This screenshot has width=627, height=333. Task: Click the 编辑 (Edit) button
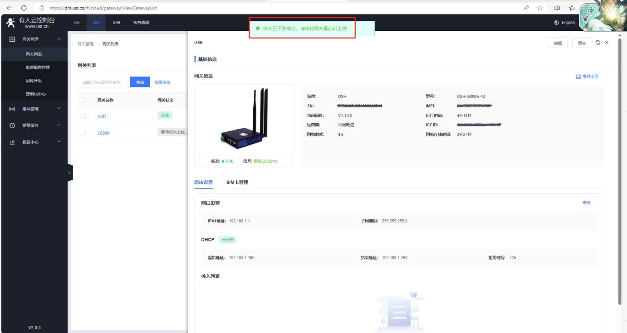pyautogui.click(x=558, y=43)
